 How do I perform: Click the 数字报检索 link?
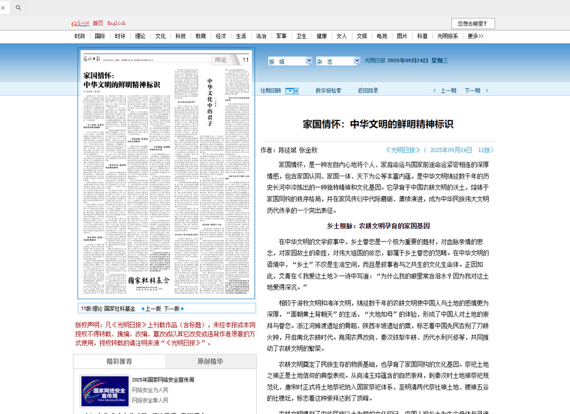coord(328,91)
